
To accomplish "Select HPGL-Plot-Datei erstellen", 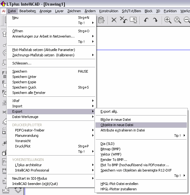I will (x=141, y=184).
